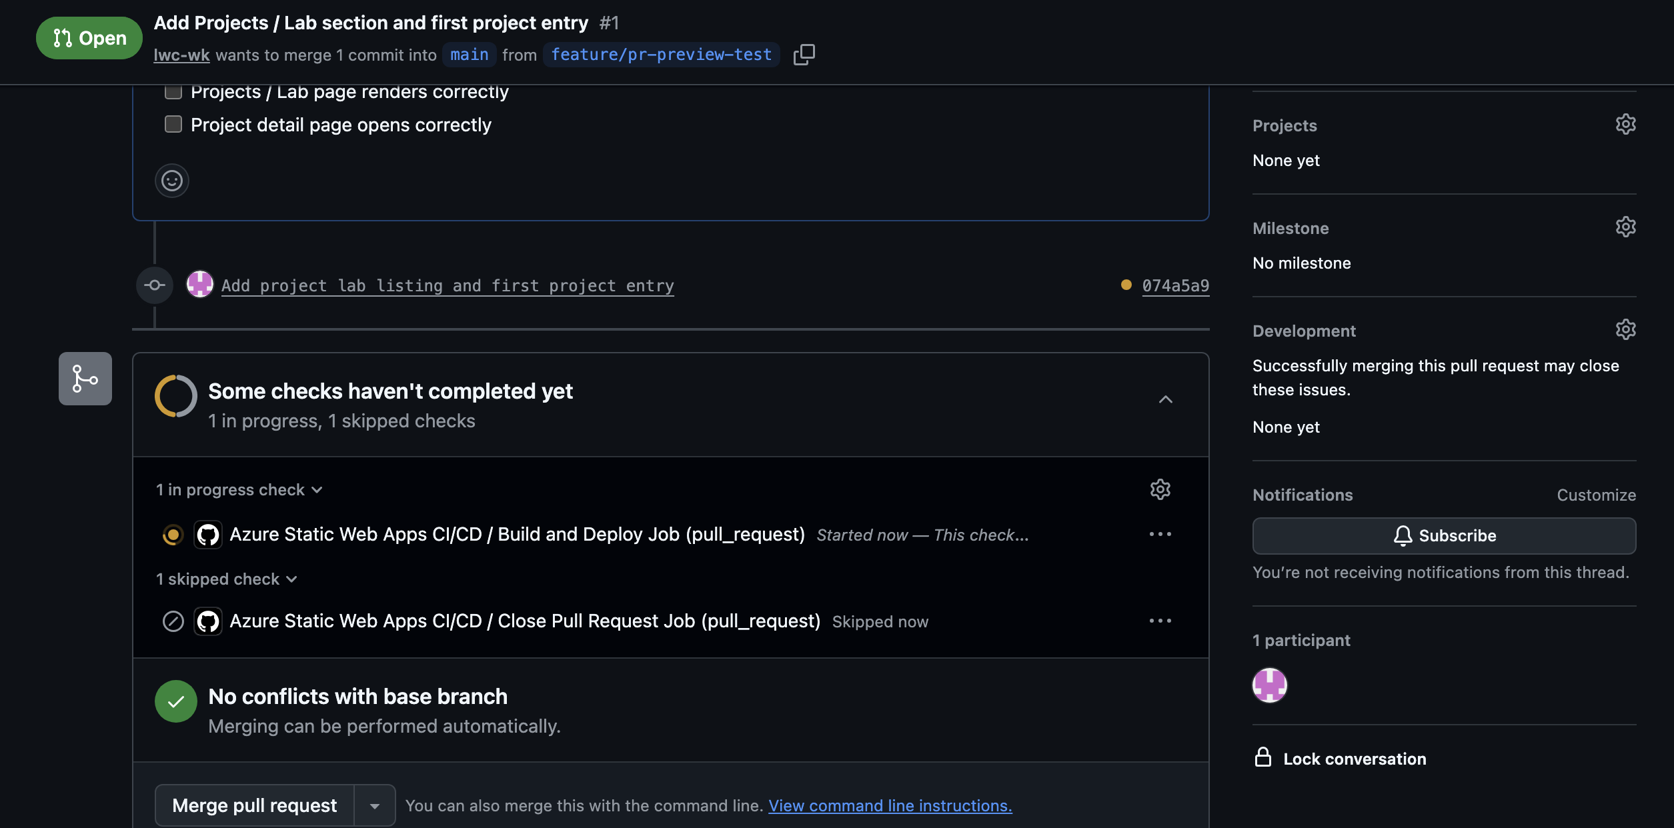Viewport: 1674px width, 828px height.
Task: Open commit hash 074a5a9
Action: 1176,286
